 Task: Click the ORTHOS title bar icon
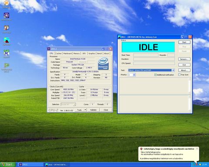pos(119,37)
